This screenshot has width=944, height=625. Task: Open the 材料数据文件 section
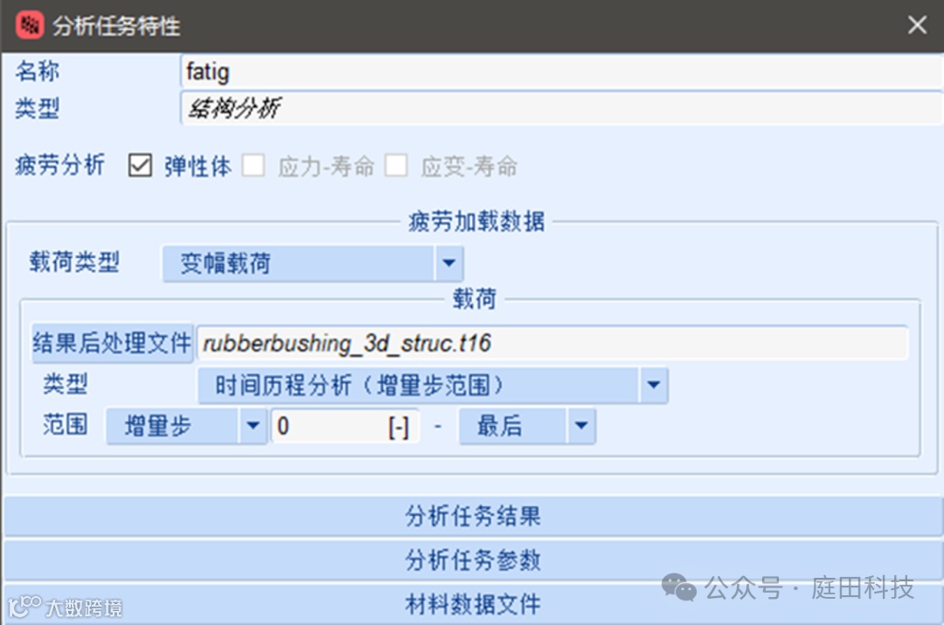pos(473,604)
